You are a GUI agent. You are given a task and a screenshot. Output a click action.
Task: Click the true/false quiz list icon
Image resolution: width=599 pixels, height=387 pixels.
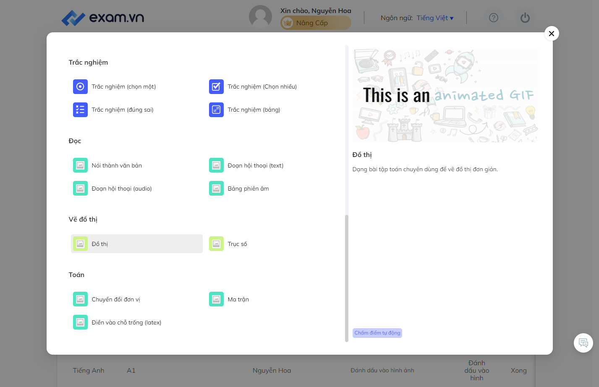click(x=80, y=110)
